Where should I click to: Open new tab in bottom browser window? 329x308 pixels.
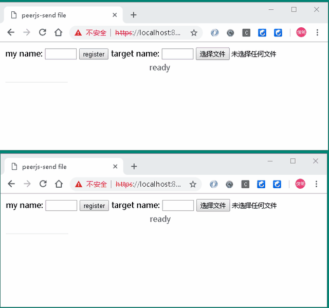pyautogui.click(x=134, y=167)
